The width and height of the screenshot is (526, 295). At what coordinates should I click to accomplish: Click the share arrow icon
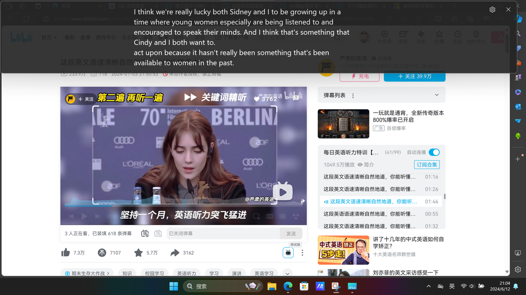point(175,253)
